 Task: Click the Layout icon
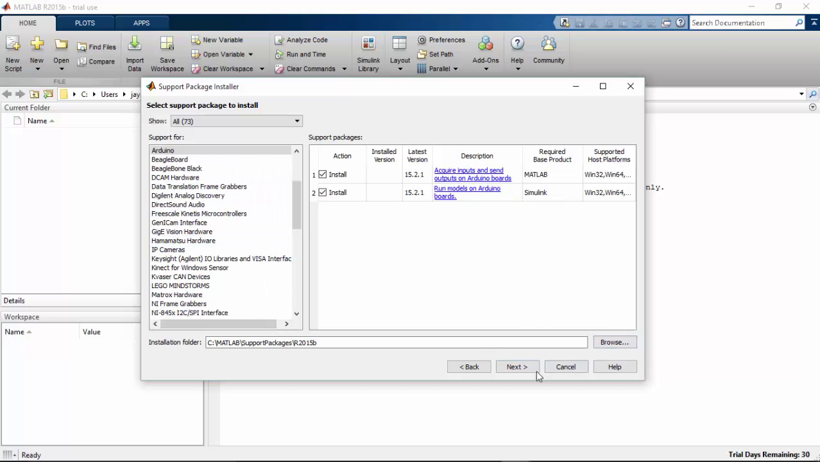pos(400,44)
